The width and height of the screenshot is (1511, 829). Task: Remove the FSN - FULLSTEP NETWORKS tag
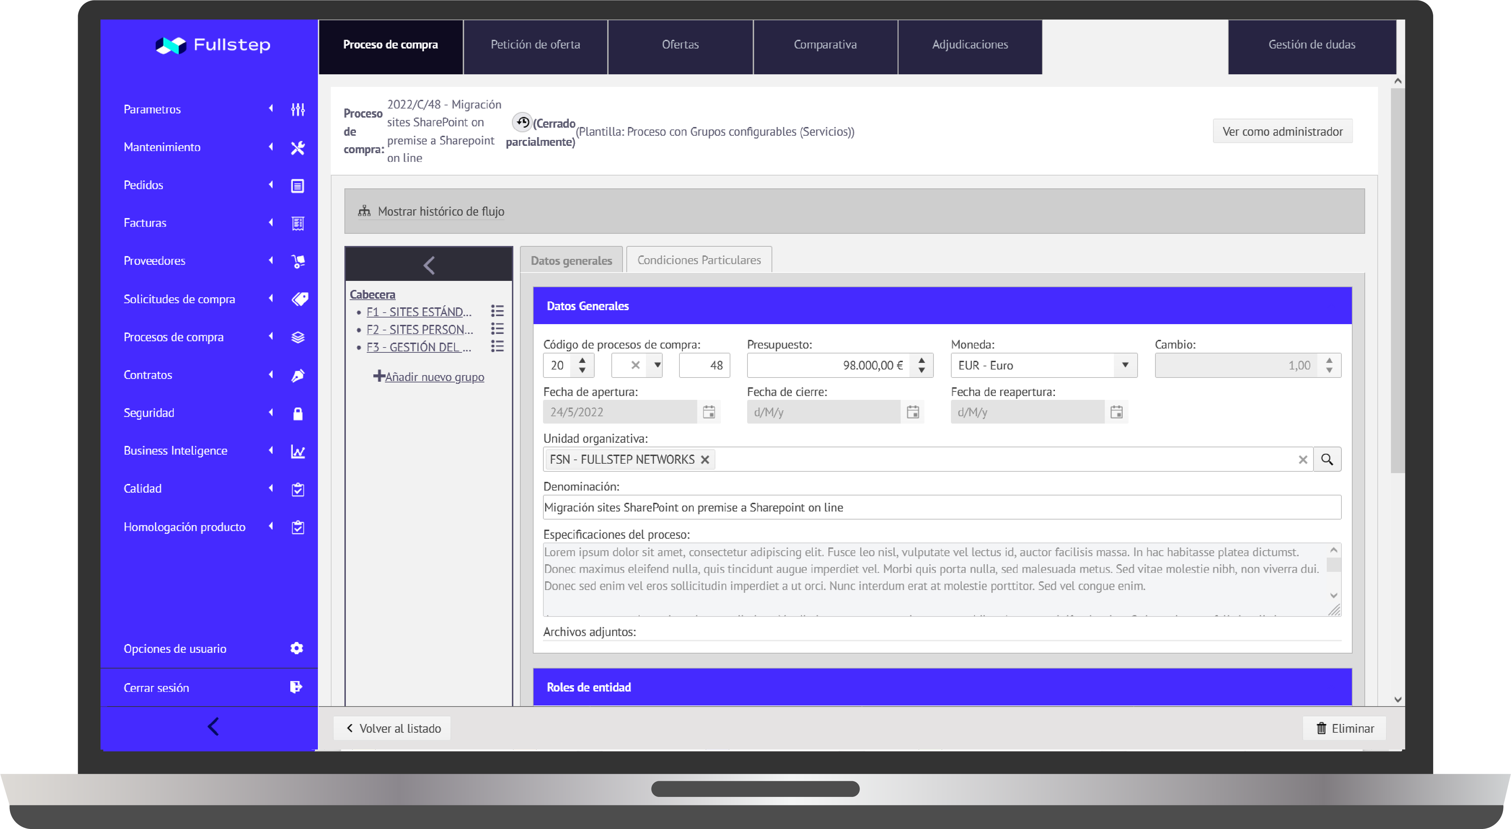pos(705,460)
